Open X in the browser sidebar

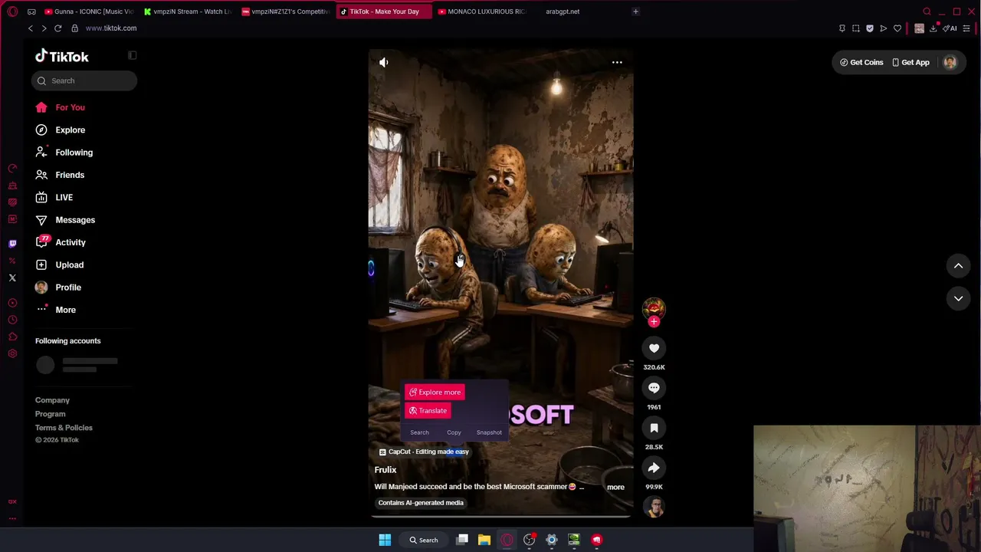pyautogui.click(x=12, y=278)
